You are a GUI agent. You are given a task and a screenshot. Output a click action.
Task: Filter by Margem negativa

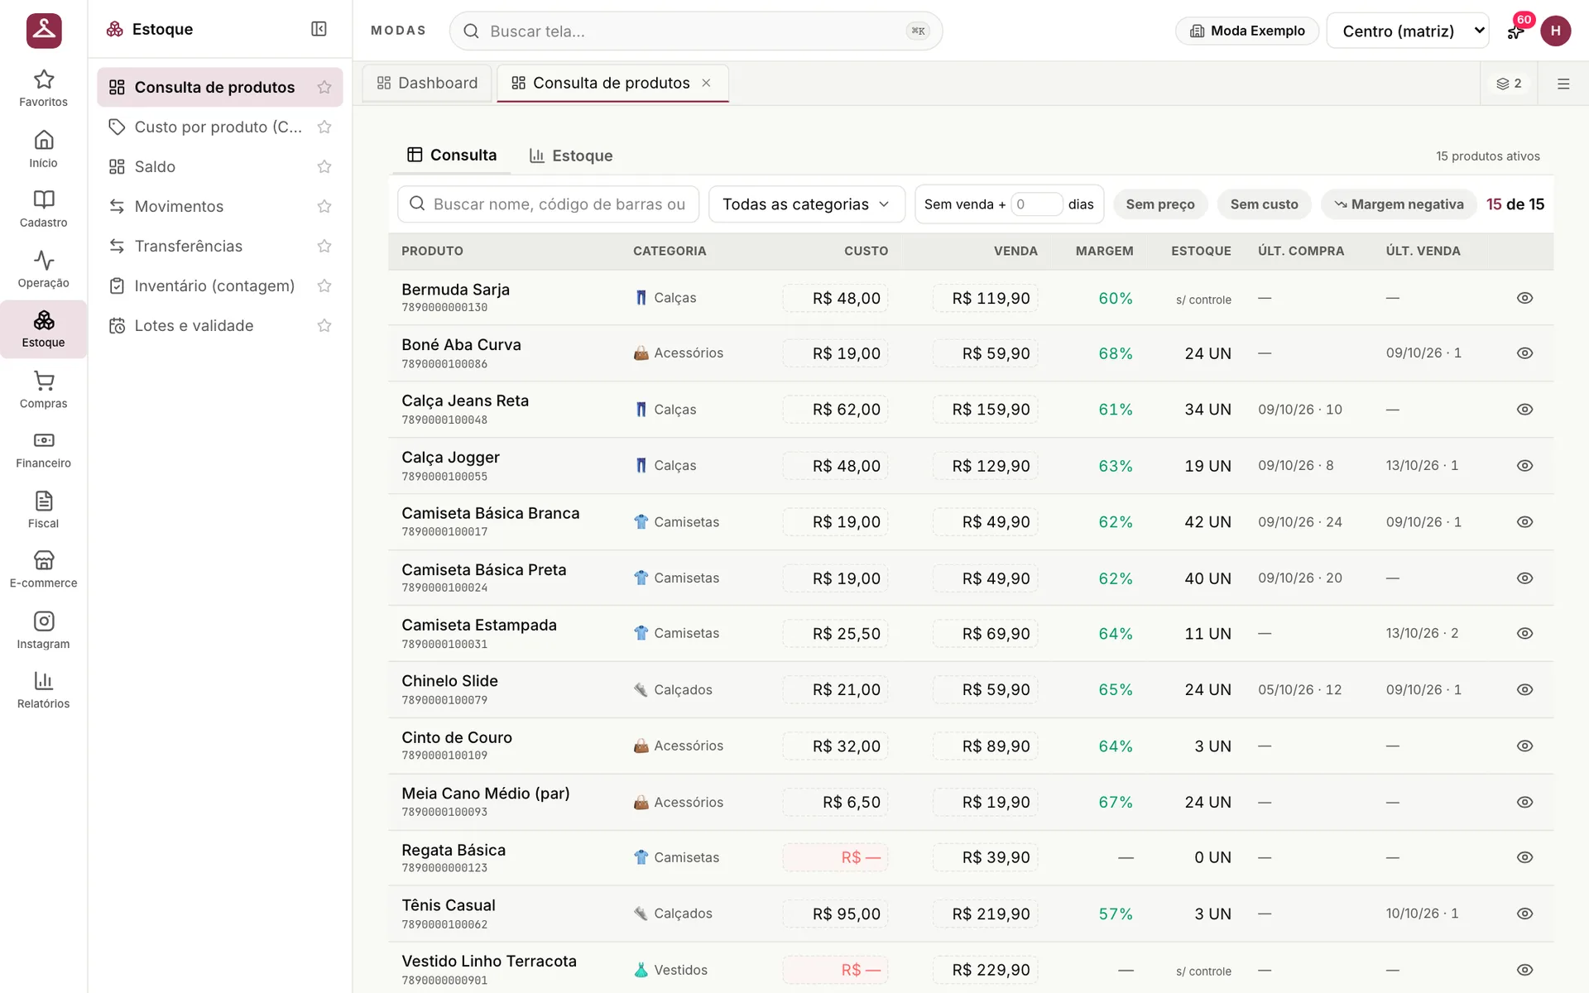[x=1399, y=204]
